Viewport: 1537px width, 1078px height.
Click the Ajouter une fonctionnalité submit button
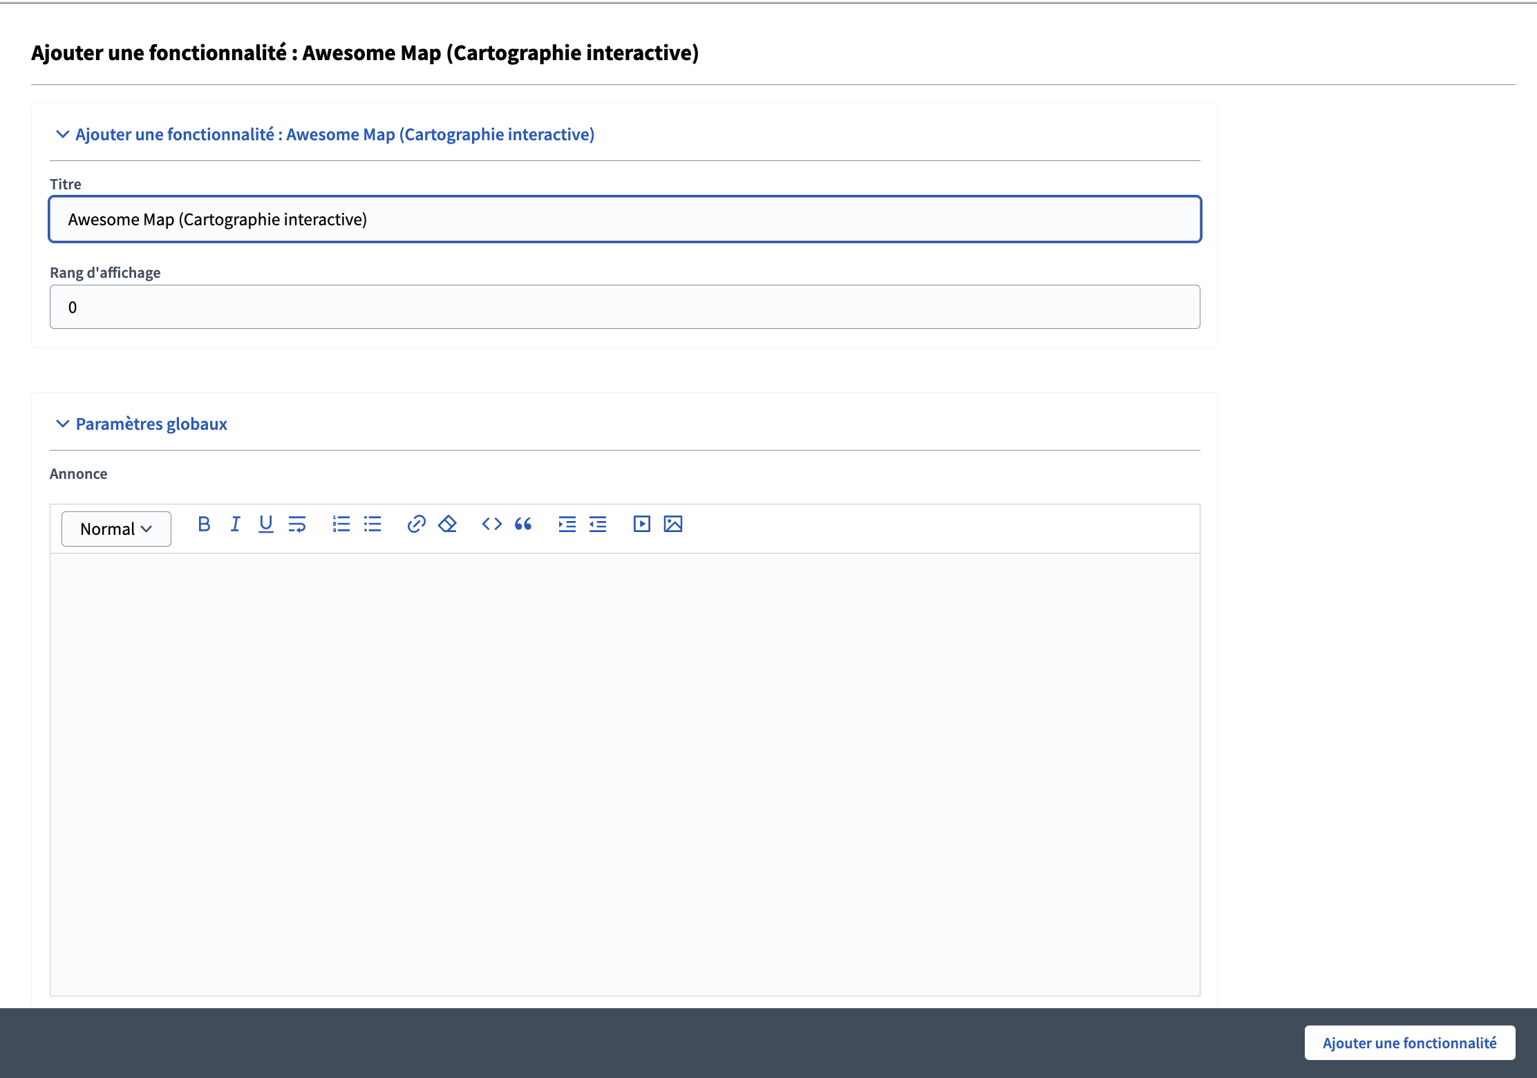1409,1043
